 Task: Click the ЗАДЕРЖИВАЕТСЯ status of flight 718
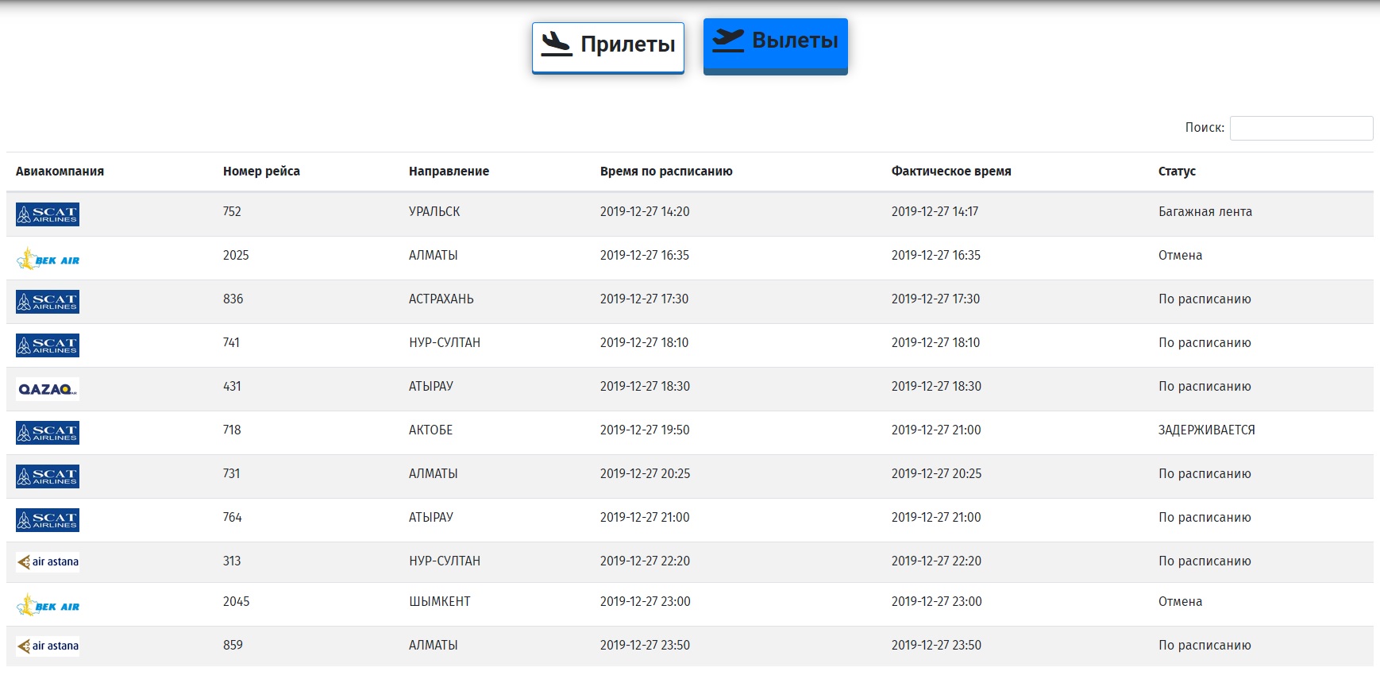pos(1206,430)
